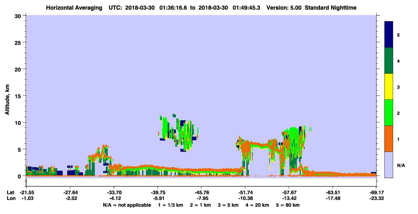Viewport: 418px width, 214px height.
Task: Click the altitude tick label 15
Action: pos(19,96)
